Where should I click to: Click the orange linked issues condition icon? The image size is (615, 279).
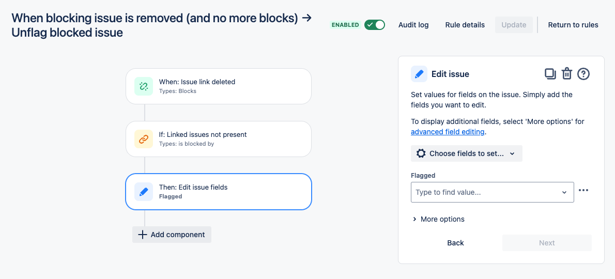point(144,138)
